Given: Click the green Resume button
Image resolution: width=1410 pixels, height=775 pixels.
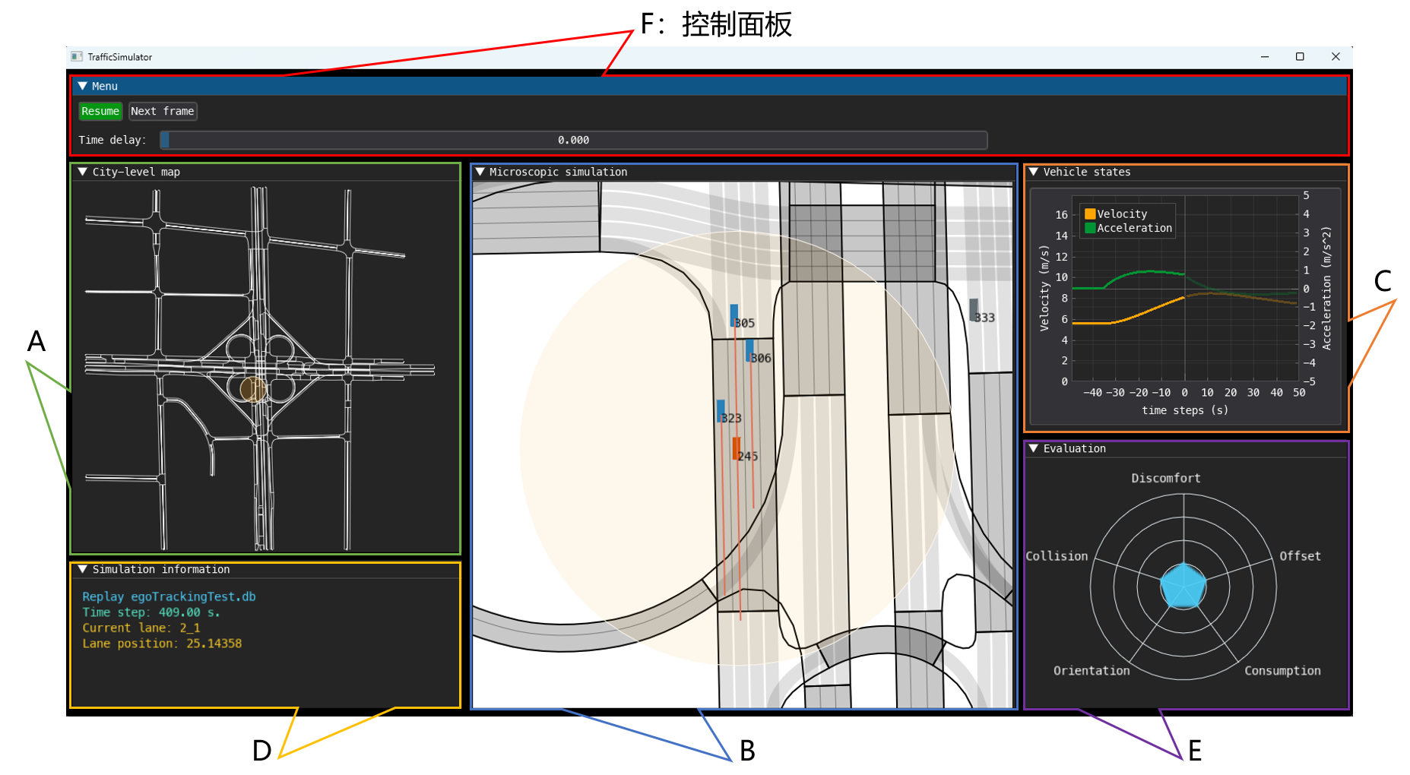Looking at the screenshot, I should pyautogui.click(x=100, y=111).
